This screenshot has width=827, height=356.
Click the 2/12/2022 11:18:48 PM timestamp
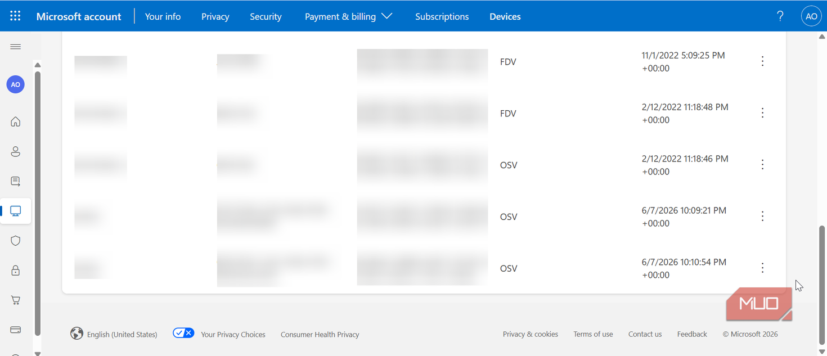(x=685, y=113)
